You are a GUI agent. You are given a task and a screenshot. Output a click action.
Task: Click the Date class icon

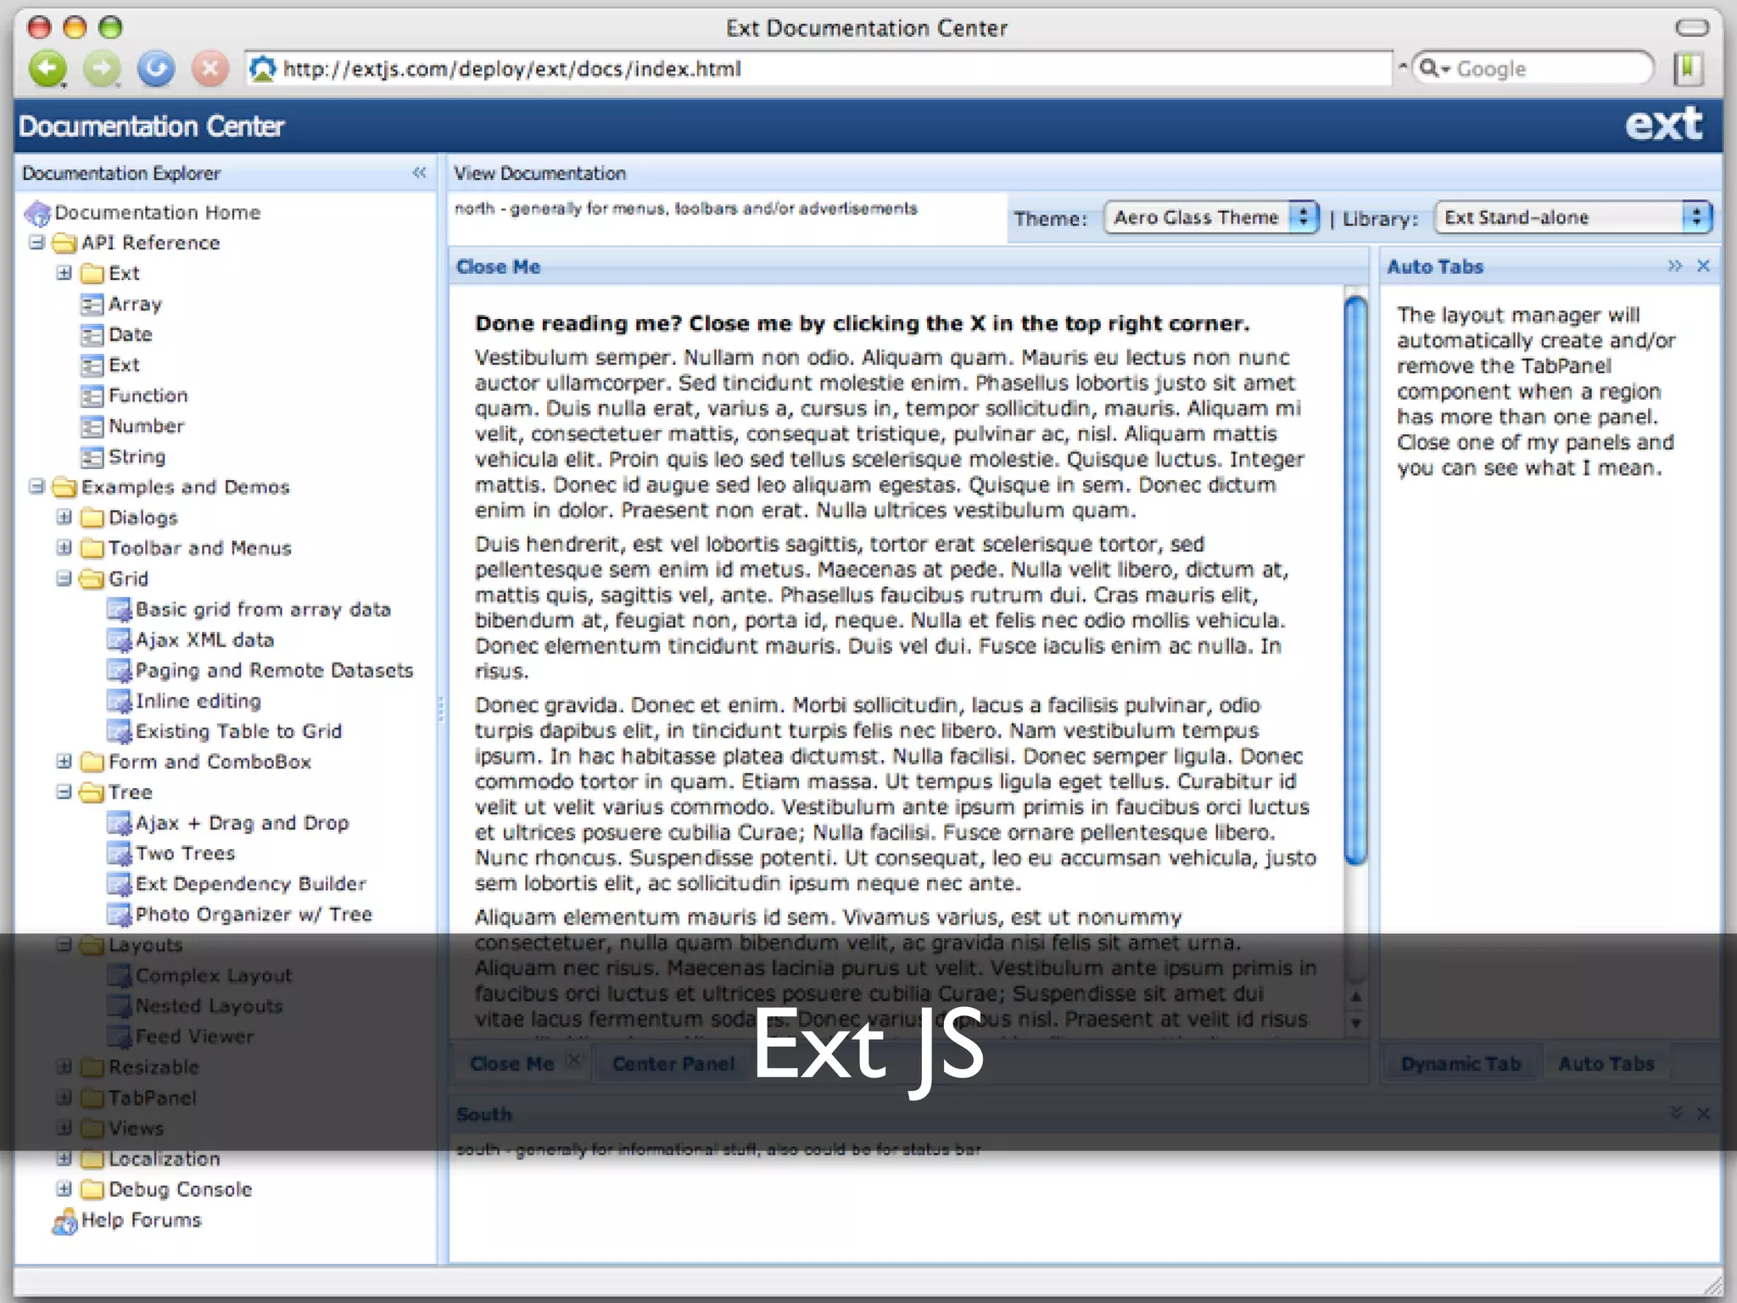(92, 334)
